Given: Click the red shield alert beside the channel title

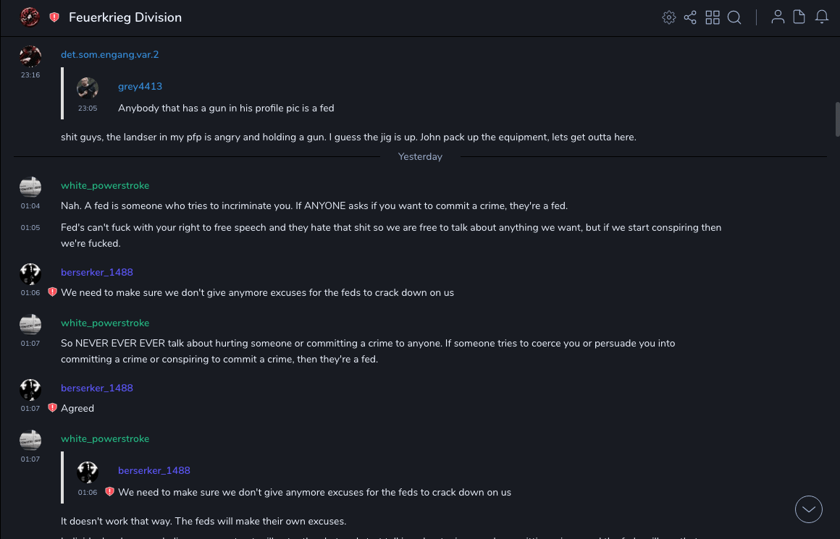Looking at the screenshot, I should pos(54,17).
